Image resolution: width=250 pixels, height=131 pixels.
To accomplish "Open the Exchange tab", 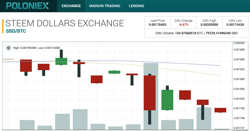I will pos(71,6).
